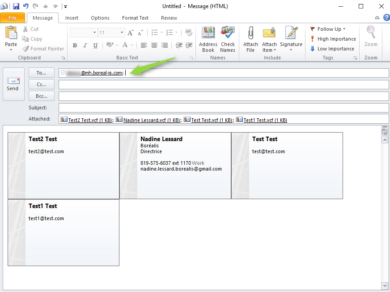Open the Format Text tab
This screenshot has width=390, height=292.
(135, 18)
